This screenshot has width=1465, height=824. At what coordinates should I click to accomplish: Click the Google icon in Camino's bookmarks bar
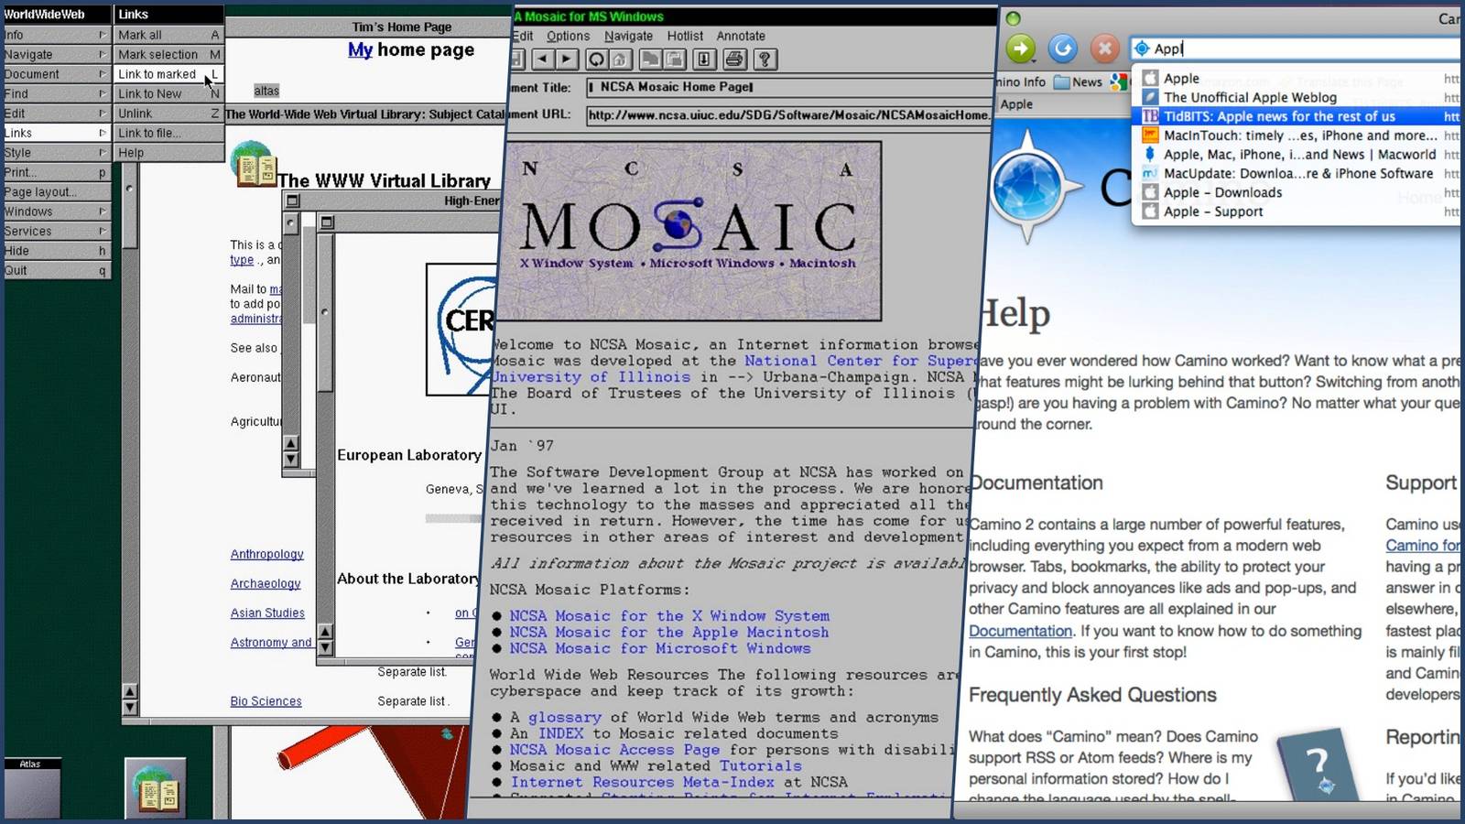click(1117, 82)
